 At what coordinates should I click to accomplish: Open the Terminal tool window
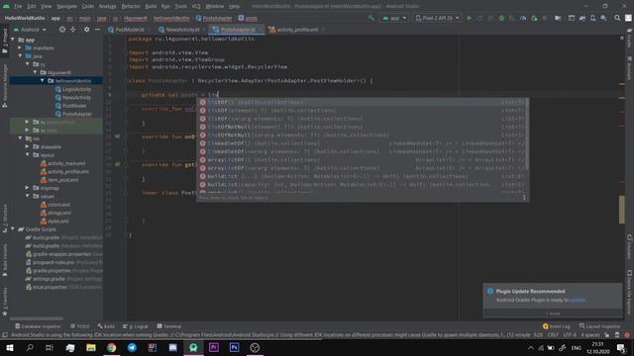[169, 326]
